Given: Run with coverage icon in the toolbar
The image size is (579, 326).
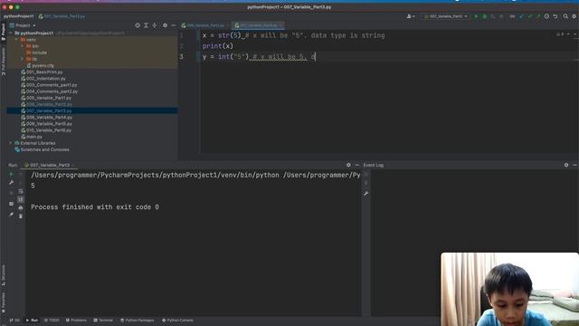Looking at the screenshot, I should pos(493,16).
